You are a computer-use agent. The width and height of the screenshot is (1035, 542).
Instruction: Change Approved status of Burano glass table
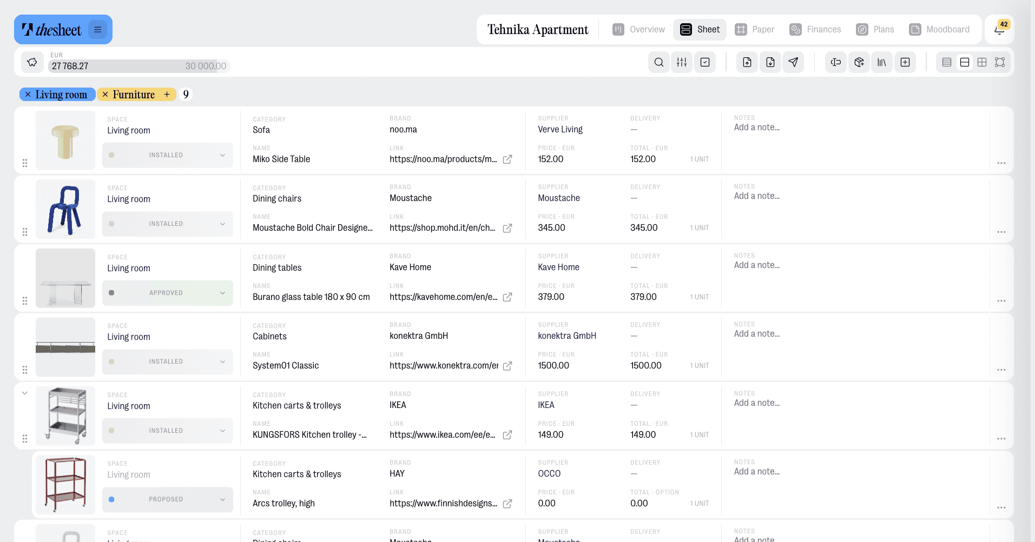coord(168,293)
